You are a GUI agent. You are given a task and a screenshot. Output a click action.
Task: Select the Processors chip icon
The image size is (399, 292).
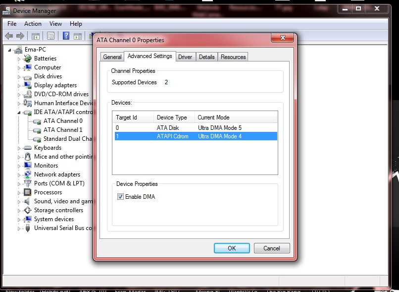tap(28, 192)
